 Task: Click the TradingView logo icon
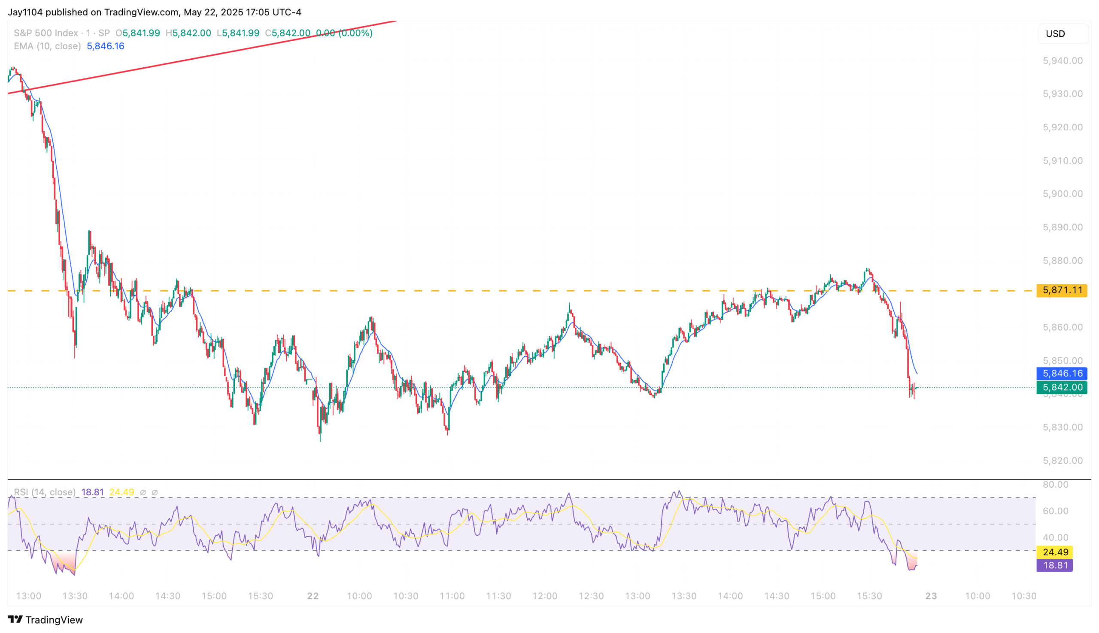coord(15,619)
